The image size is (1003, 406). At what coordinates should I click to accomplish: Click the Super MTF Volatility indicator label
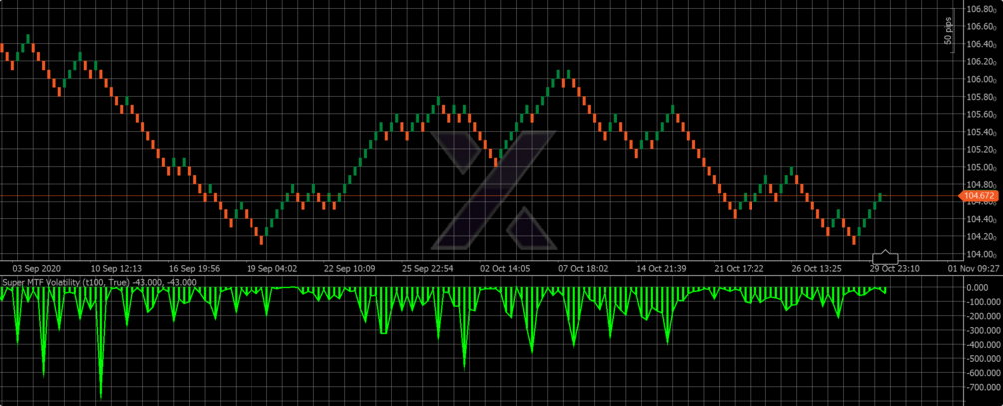99,282
